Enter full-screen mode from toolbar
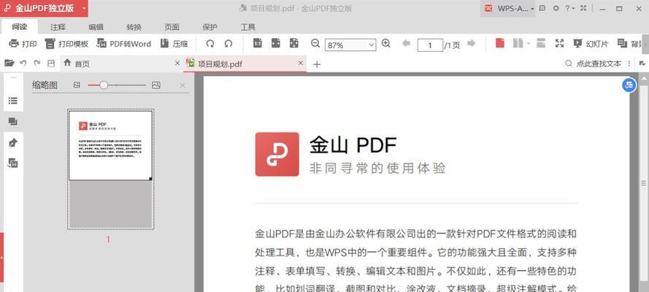 click(560, 43)
